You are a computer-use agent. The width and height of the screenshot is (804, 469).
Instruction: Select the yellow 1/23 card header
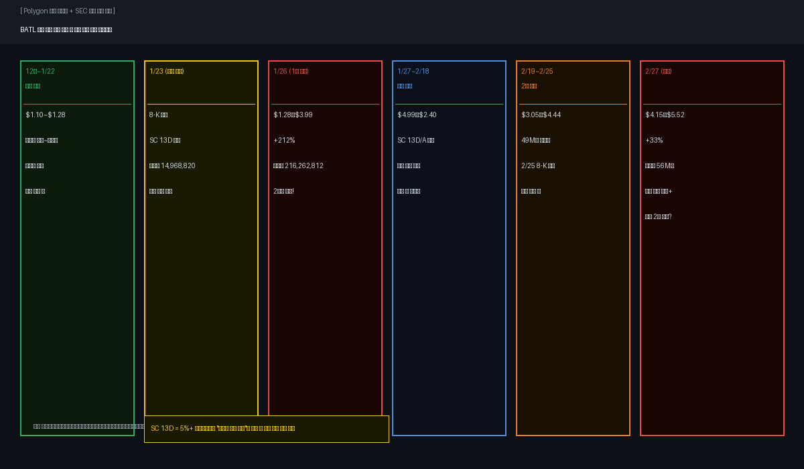pyautogui.click(x=167, y=72)
